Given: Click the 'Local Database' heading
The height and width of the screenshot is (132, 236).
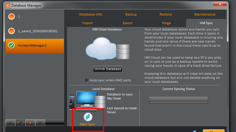Looking at the screenshot, I should pyautogui.click(x=103, y=89).
